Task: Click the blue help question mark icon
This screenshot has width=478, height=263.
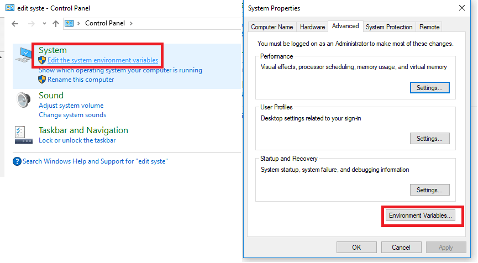Action: (17, 161)
